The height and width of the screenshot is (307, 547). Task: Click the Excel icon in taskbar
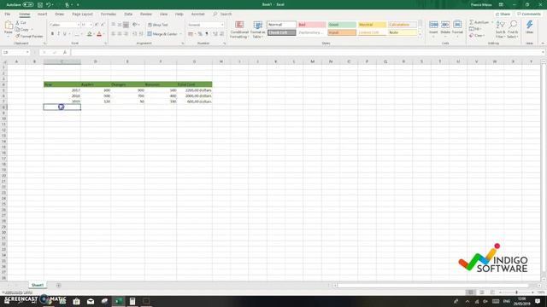click(x=118, y=301)
